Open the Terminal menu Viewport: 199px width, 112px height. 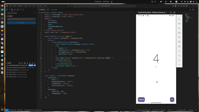click(39, 6)
